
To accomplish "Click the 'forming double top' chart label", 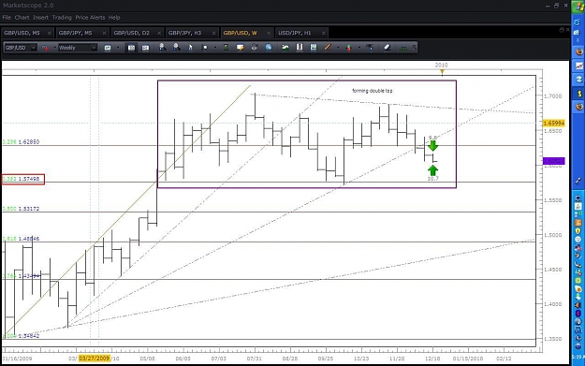I will tap(372, 91).
